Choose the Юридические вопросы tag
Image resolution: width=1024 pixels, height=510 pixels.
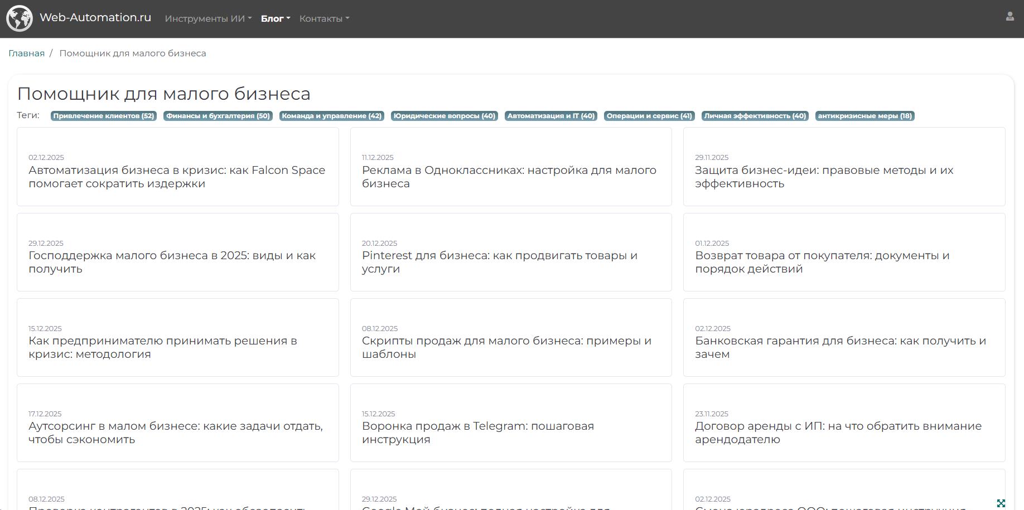pyautogui.click(x=445, y=116)
